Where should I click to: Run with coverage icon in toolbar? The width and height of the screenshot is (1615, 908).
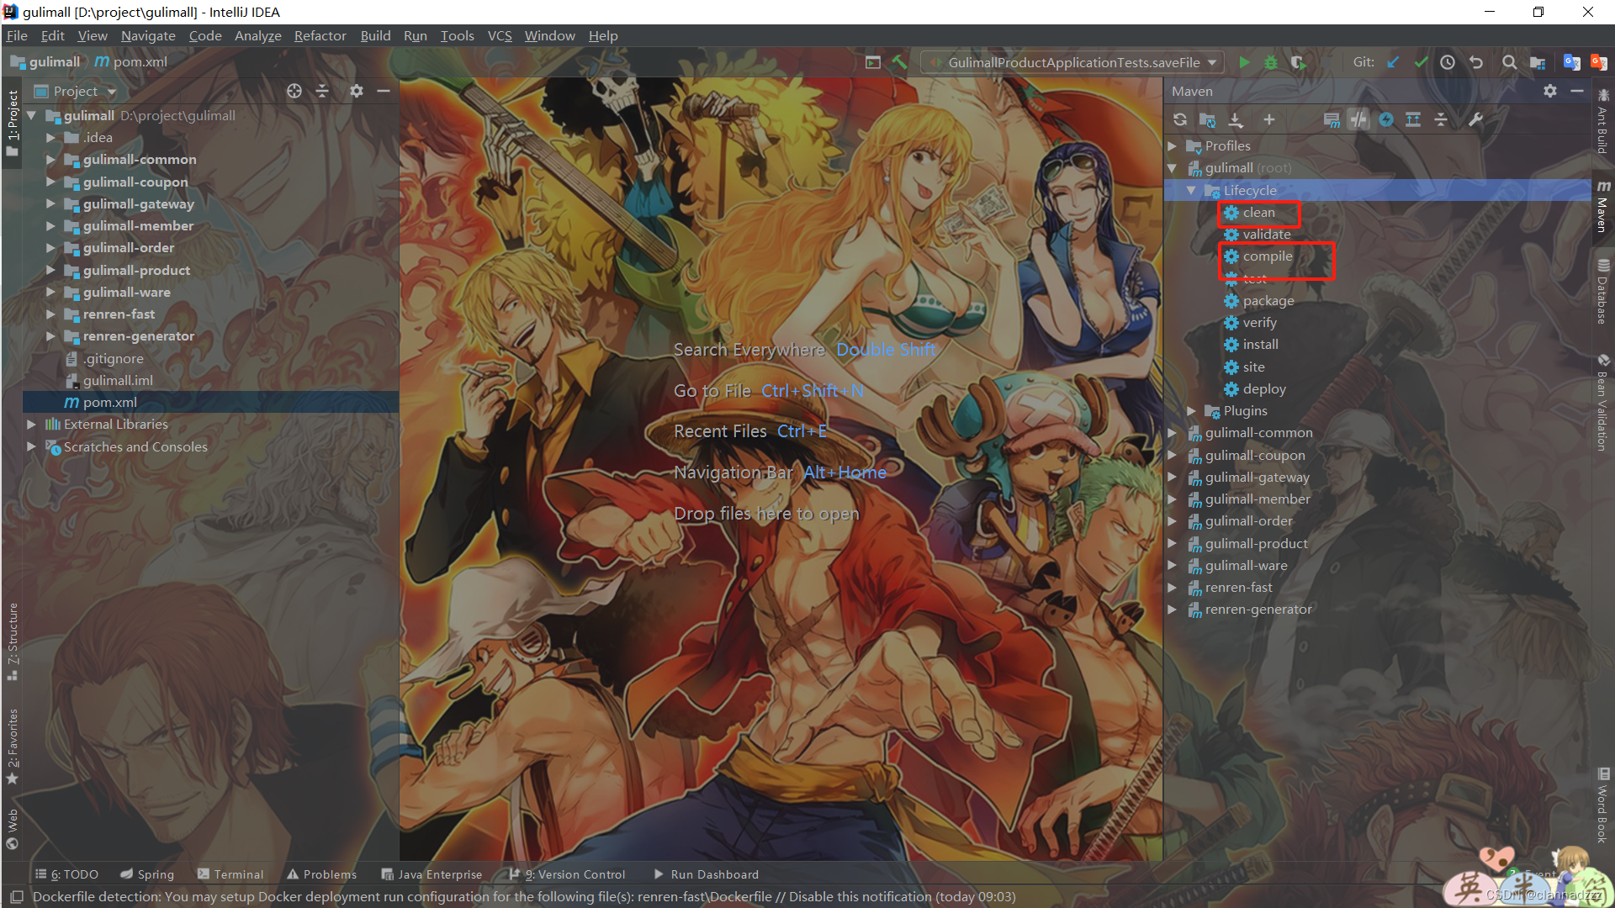[x=1299, y=62]
